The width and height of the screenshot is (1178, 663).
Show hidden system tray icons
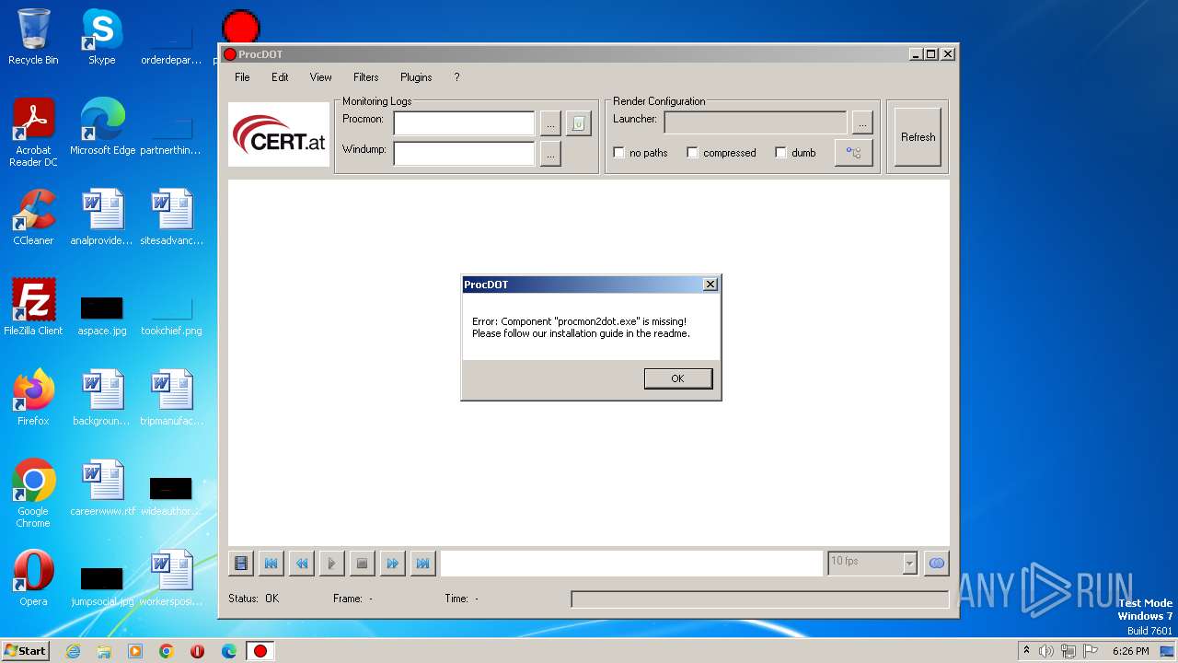[1026, 650]
